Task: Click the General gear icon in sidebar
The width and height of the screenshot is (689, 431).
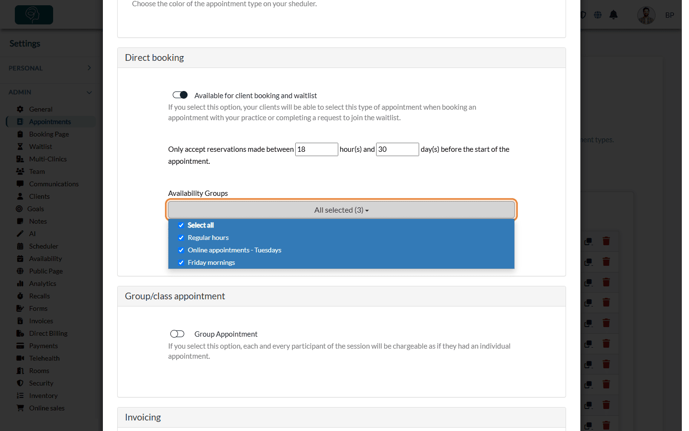Action: click(x=20, y=109)
